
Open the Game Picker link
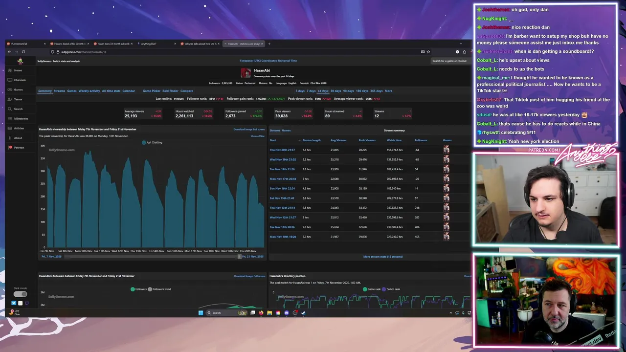click(152, 91)
